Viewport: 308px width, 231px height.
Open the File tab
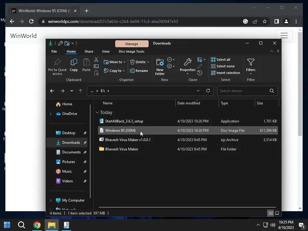point(54,51)
